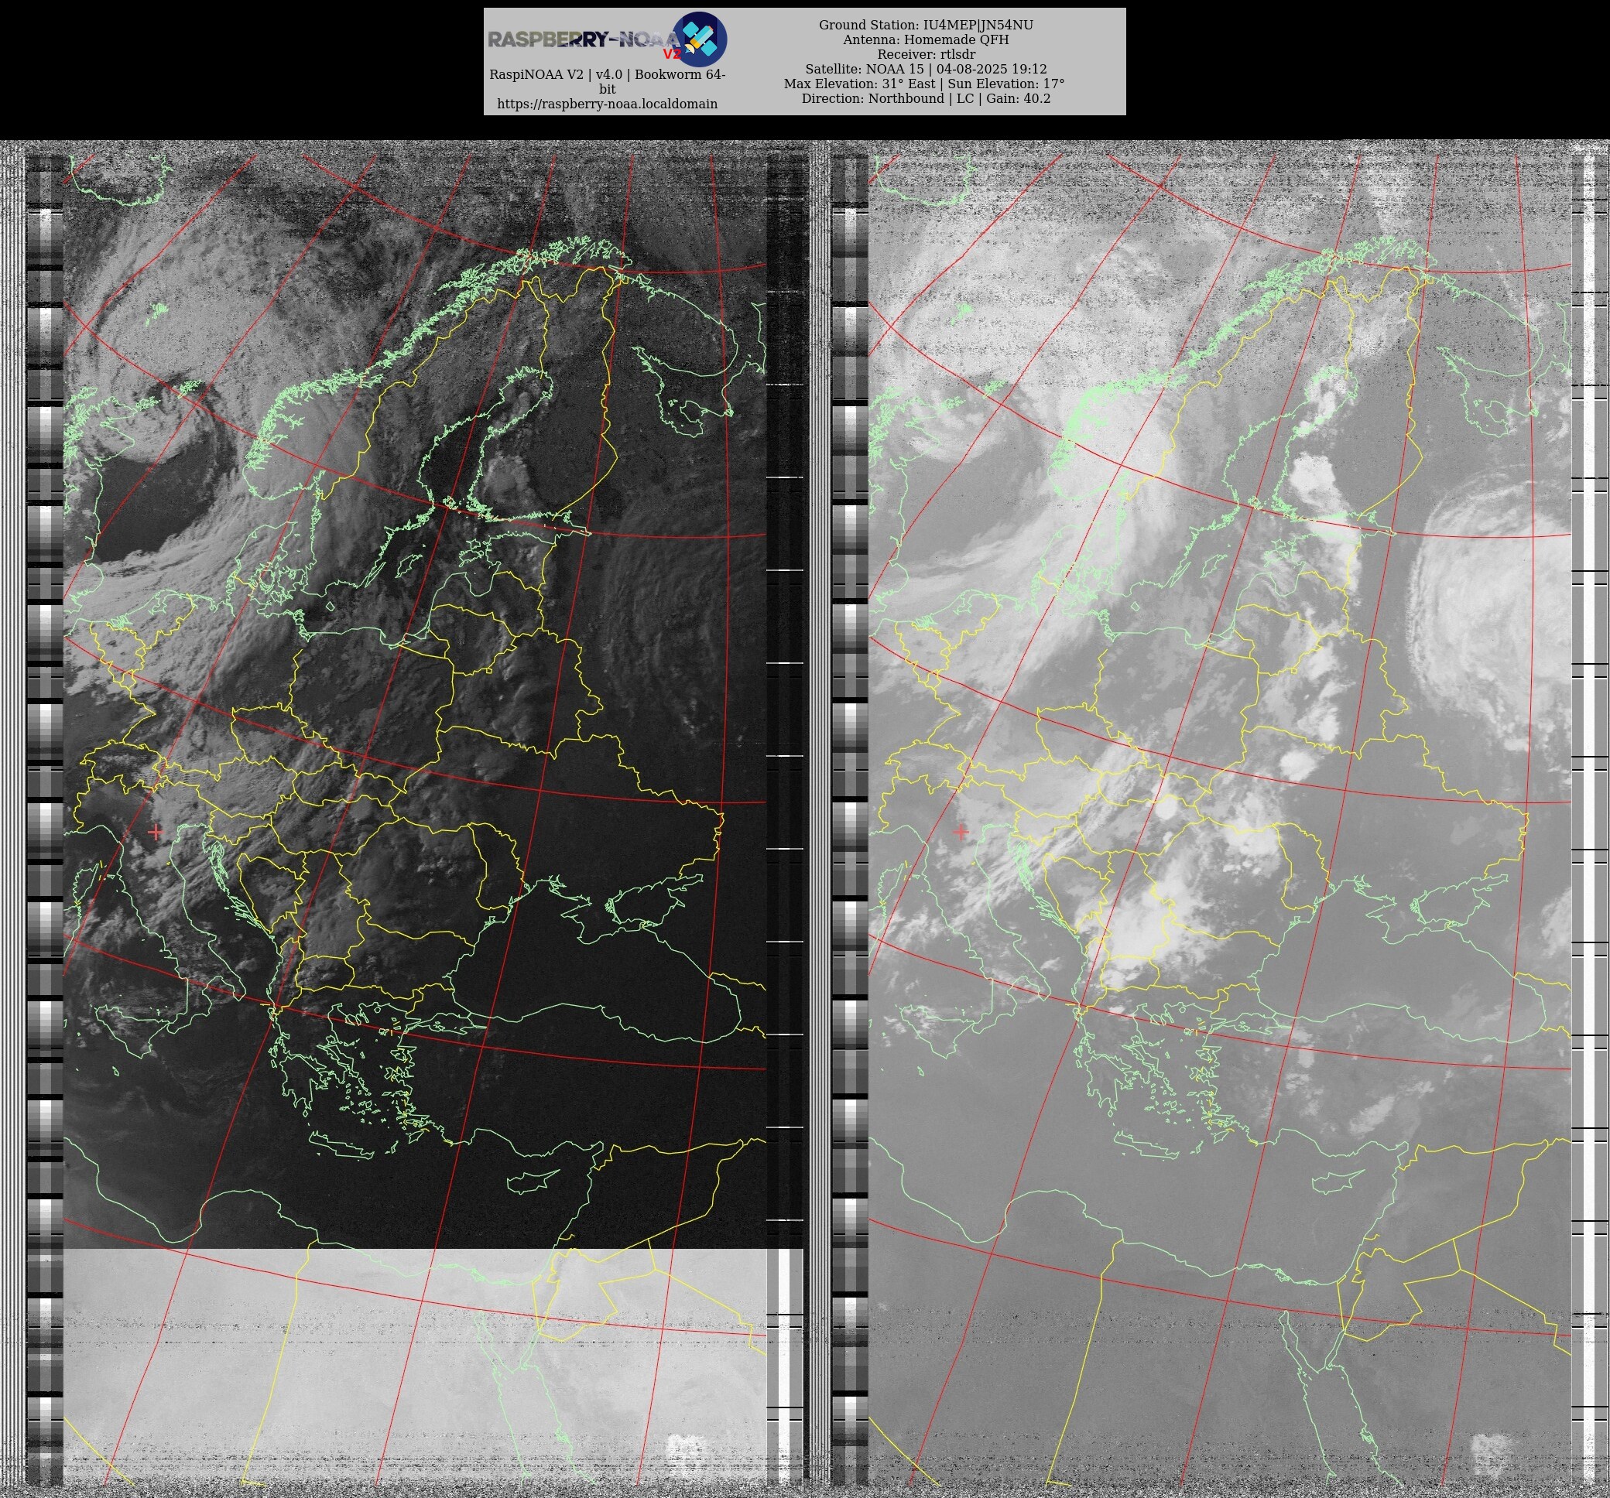Click the red ground station cross on left image
The image size is (1610, 1498).
coord(156,831)
